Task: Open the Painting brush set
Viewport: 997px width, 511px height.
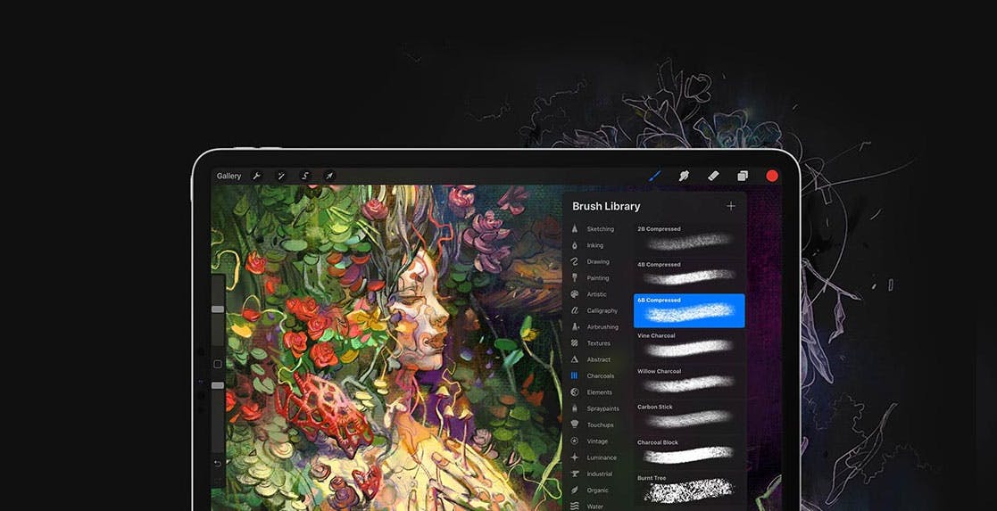Action: [x=590, y=278]
